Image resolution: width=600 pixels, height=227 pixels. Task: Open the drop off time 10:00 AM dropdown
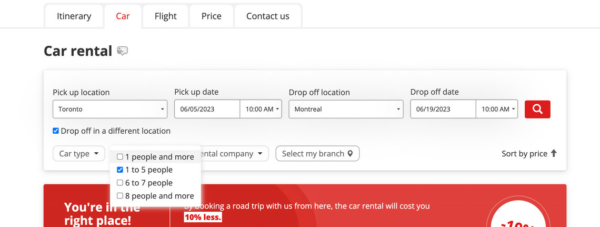(x=497, y=109)
